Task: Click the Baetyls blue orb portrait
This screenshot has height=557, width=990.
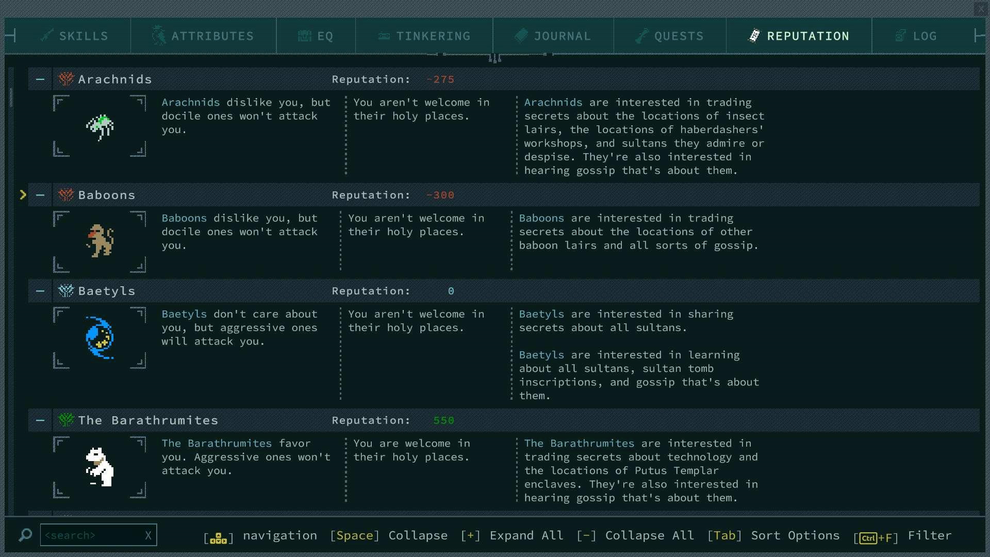Action: pos(100,338)
